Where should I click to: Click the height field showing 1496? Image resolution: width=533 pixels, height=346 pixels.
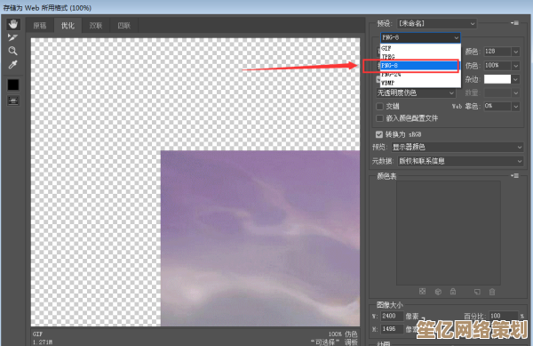click(392, 329)
